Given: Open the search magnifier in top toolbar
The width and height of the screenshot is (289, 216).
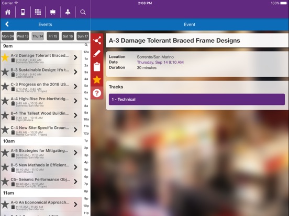Looking at the screenshot, I should 83,12.
